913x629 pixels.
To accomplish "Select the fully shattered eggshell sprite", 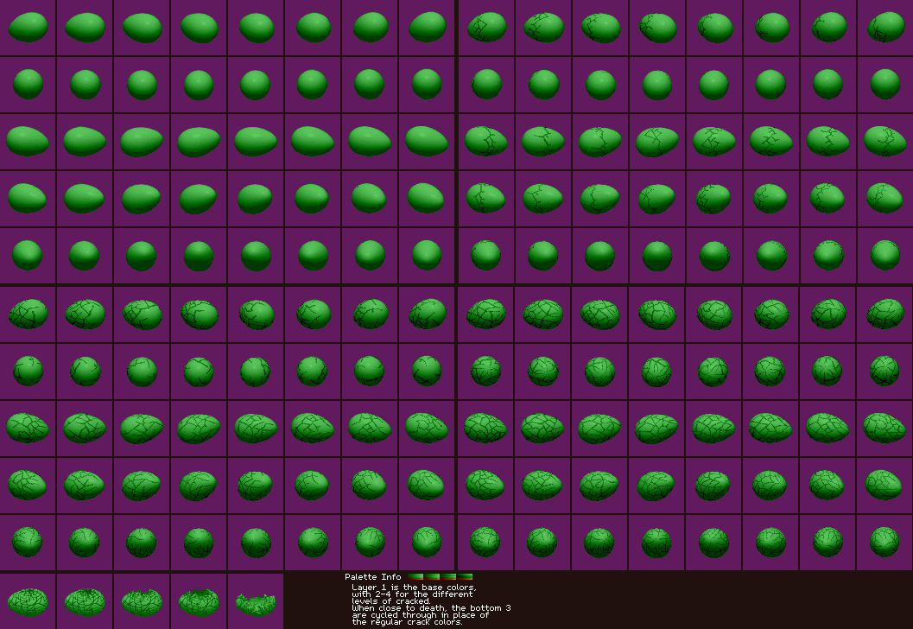I will (256, 604).
